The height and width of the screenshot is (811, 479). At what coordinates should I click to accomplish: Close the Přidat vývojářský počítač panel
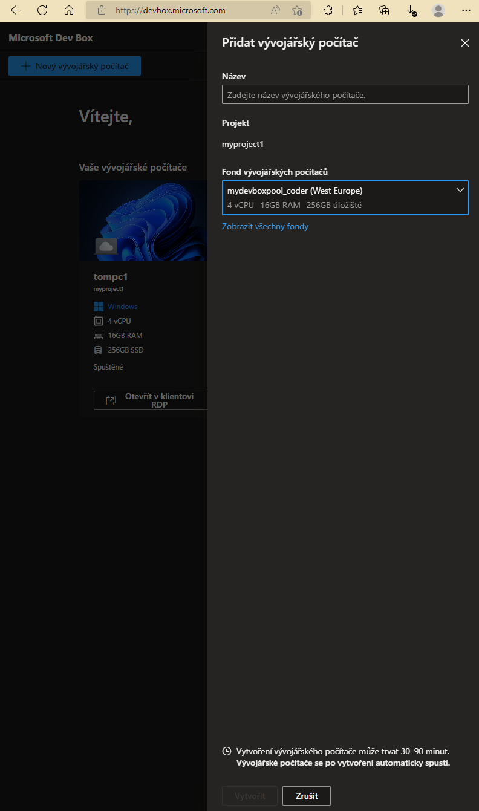pos(465,43)
